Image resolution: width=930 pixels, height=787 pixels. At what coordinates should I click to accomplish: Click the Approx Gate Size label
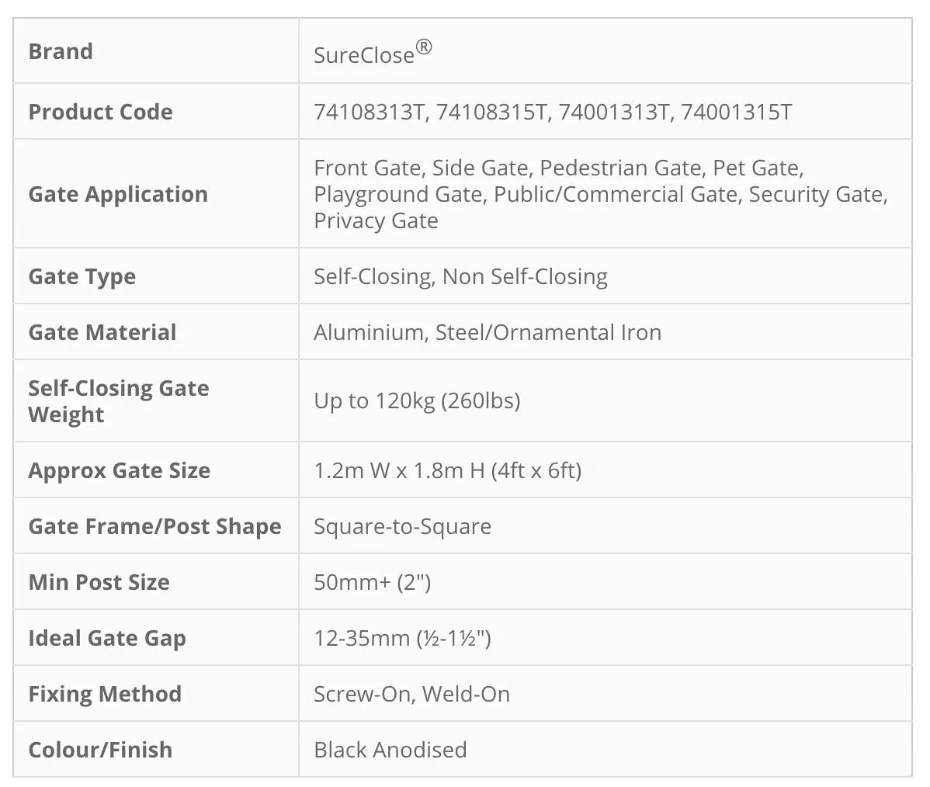pyautogui.click(x=119, y=470)
